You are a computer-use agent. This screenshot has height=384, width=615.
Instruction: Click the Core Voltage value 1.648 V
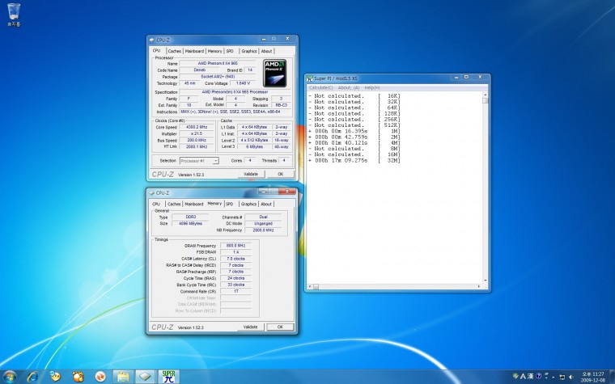tap(243, 83)
